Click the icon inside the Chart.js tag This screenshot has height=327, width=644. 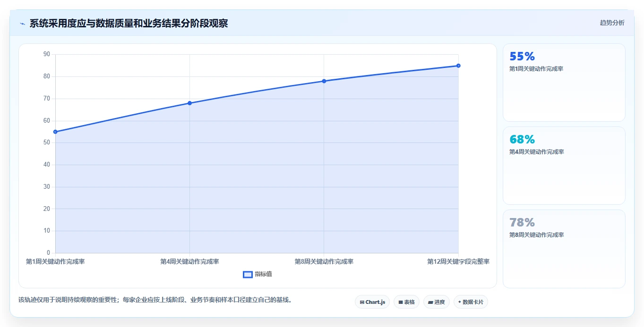[x=362, y=302]
